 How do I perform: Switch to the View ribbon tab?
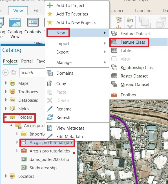point(18,10)
